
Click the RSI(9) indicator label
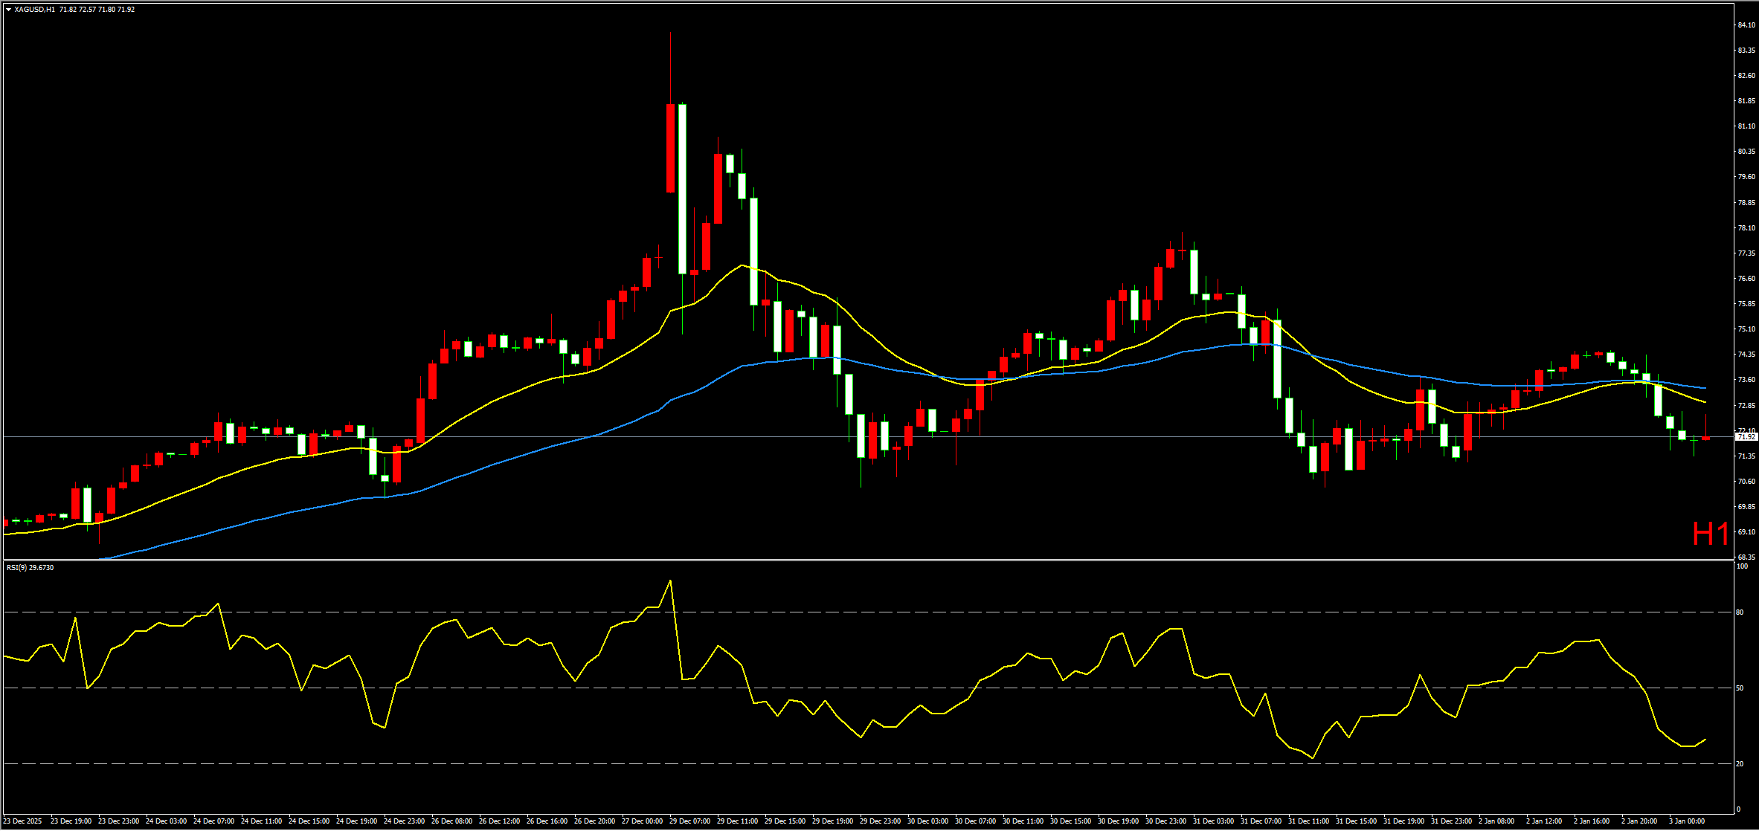pyautogui.click(x=30, y=568)
